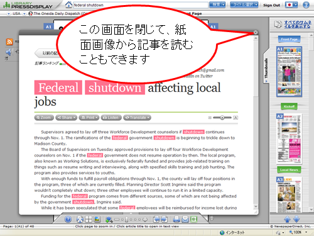Click the article Zoom button
Screen dimensions: 314x236
pyautogui.click(x=44, y=118)
